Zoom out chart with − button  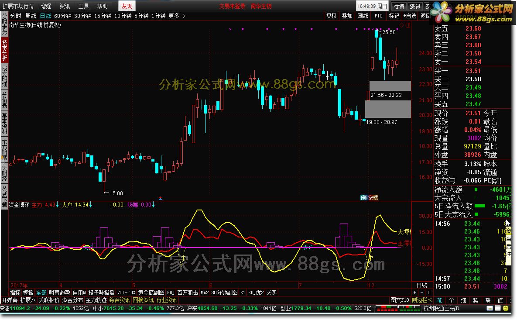[x=422, y=292]
